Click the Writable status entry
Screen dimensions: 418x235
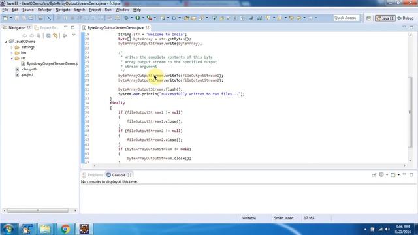[x=249, y=218]
